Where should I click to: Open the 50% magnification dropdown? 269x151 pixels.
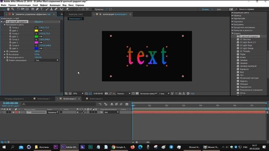click(78, 94)
